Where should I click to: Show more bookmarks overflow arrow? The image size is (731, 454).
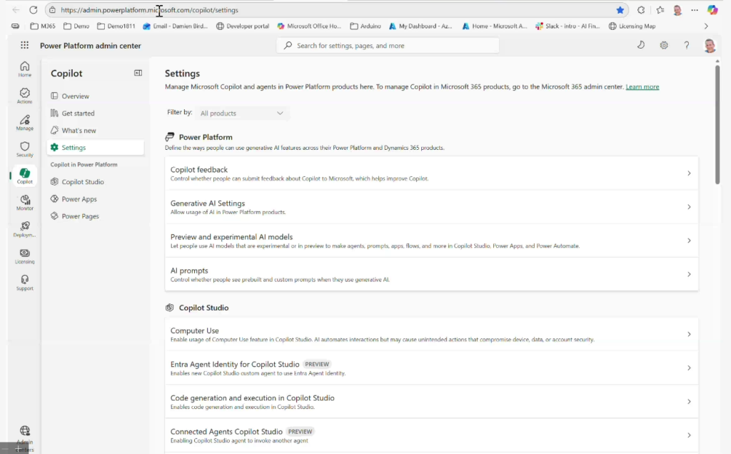[x=706, y=26]
